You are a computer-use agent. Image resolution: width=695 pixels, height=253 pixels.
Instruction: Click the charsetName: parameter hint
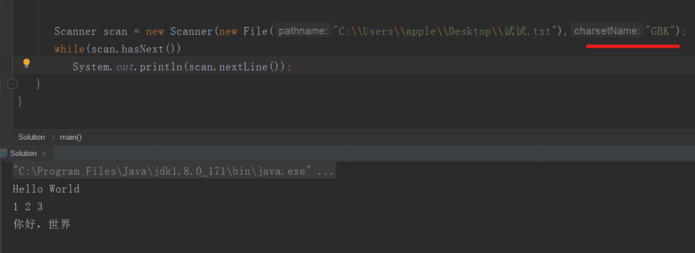606,31
